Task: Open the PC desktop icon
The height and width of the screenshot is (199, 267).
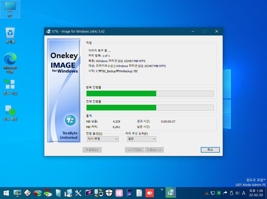Action: pyautogui.click(x=10, y=9)
